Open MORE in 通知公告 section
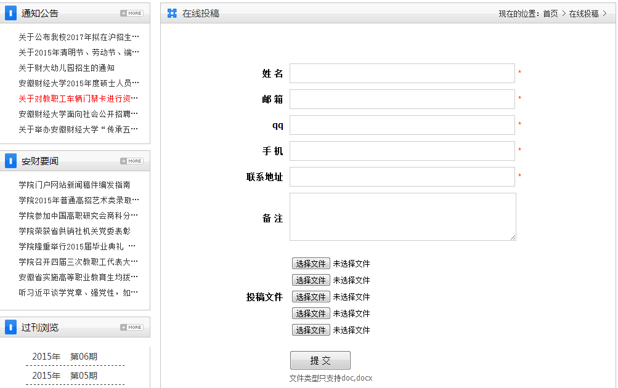Image resolution: width=618 pixels, height=388 pixels. tap(132, 14)
